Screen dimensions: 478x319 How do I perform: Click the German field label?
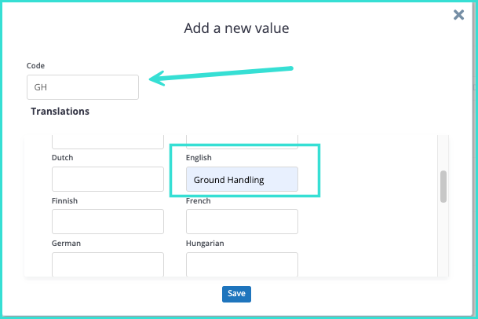[66, 244]
